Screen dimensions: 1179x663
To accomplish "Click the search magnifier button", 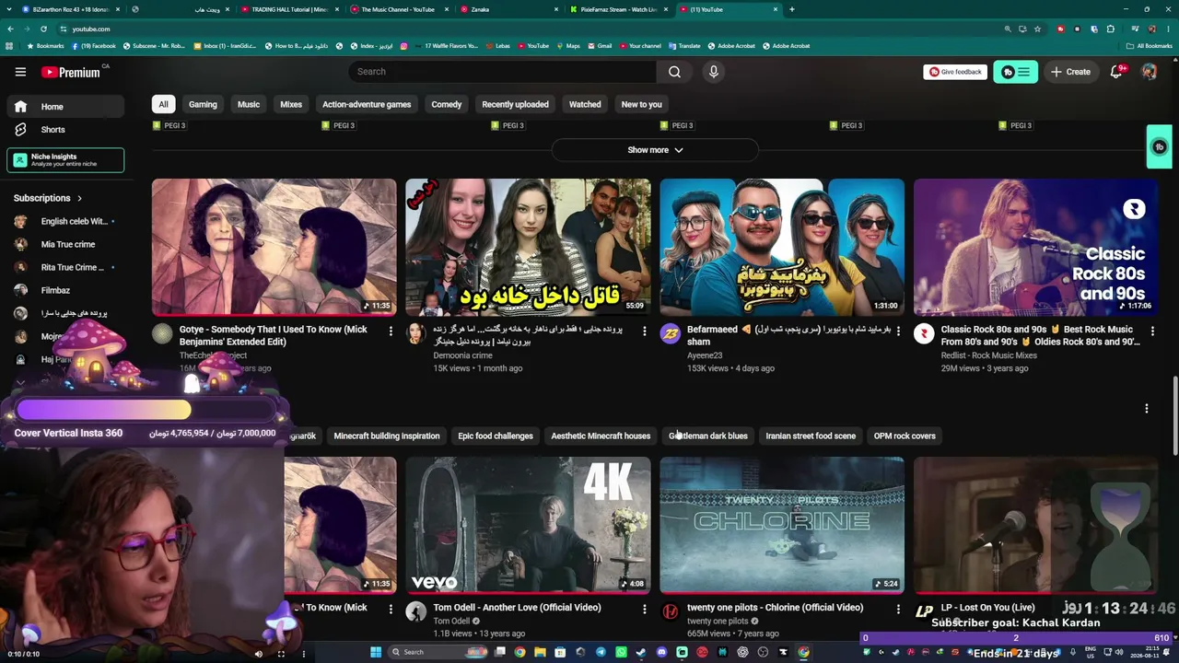I will point(674,72).
